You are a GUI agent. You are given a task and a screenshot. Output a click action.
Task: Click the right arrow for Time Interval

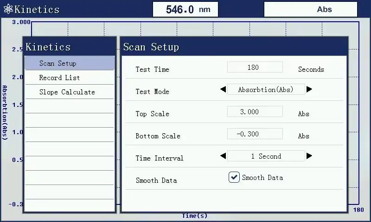(x=309, y=156)
